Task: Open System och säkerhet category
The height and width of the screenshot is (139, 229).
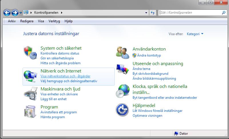Action: [61, 48]
